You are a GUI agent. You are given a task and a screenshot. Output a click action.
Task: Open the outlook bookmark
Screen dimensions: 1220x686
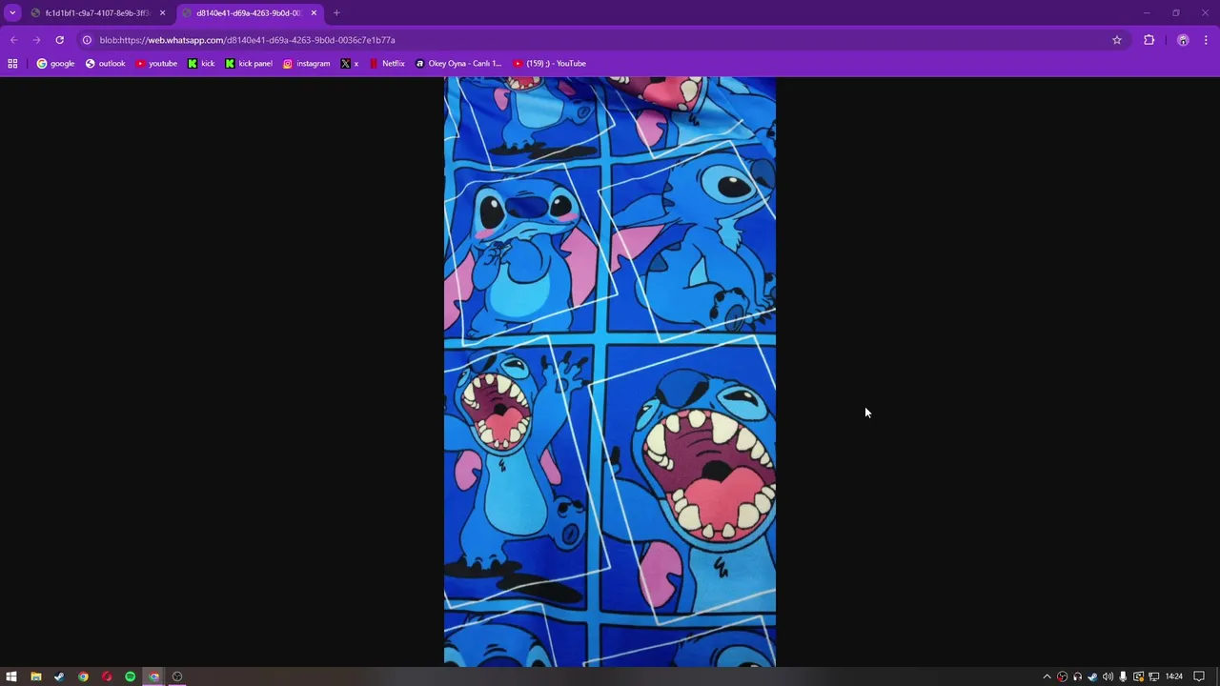click(105, 64)
